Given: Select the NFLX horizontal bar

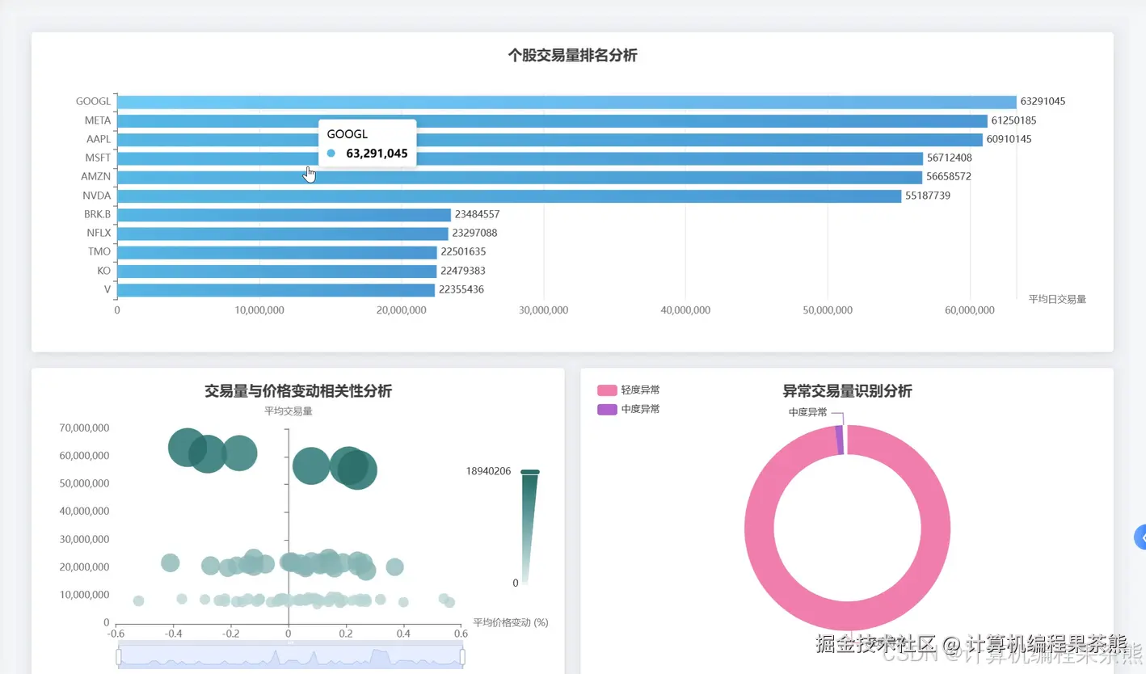Looking at the screenshot, I should [x=283, y=234].
